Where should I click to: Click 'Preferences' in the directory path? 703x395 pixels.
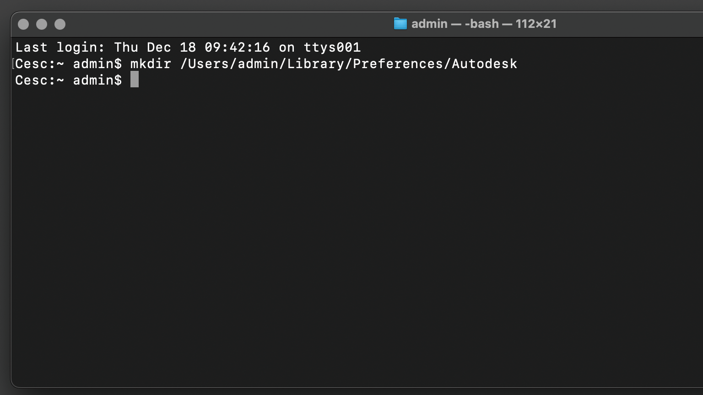[398, 64]
